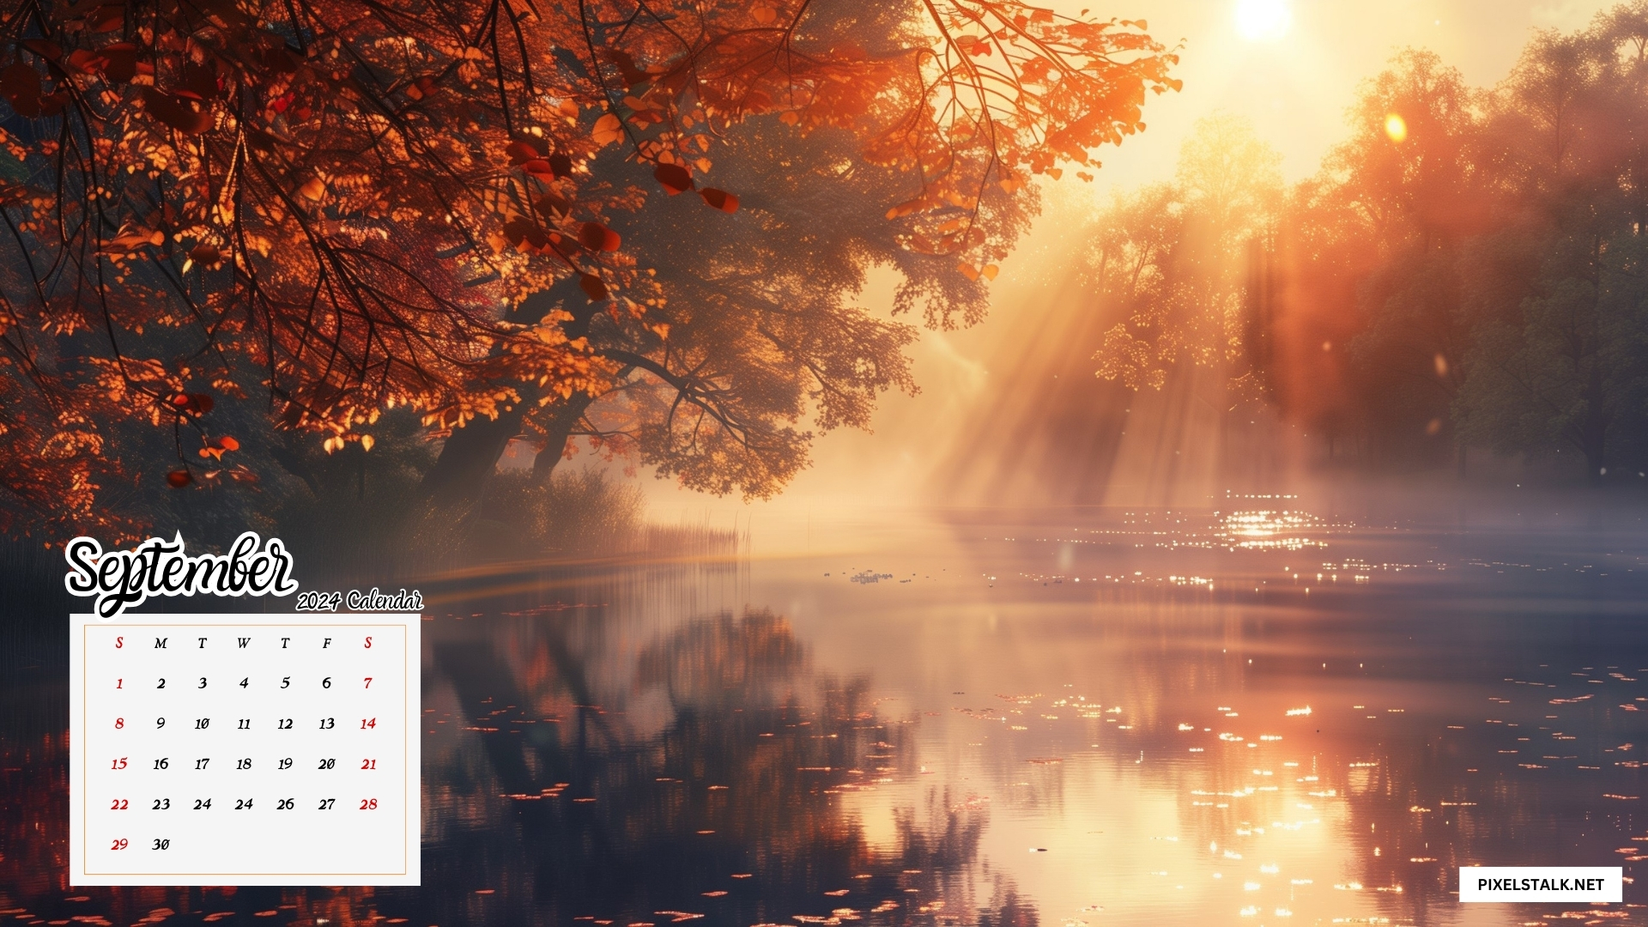Choose date 17 in the calendar
1648x927 pixels.
click(203, 764)
